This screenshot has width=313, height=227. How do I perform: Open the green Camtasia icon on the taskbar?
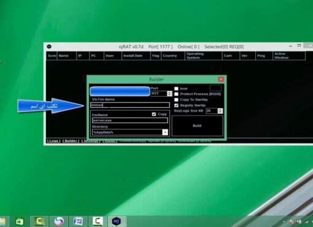[x=39, y=221]
